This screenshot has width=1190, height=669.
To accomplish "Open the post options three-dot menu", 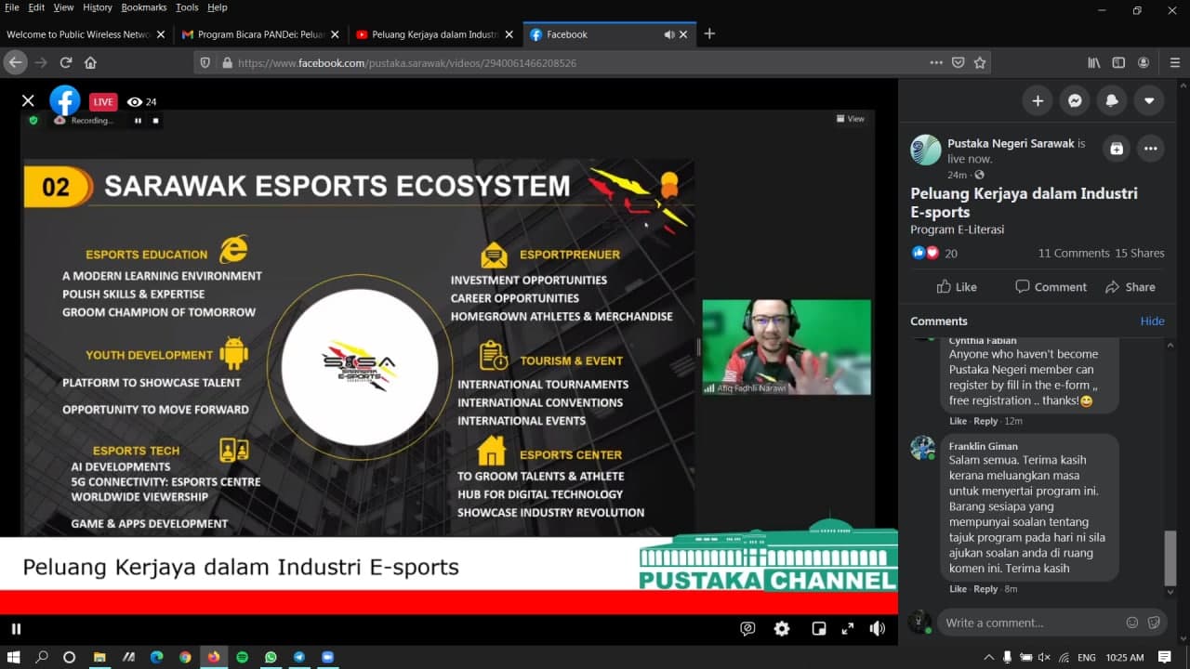I will coord(1151,149).
